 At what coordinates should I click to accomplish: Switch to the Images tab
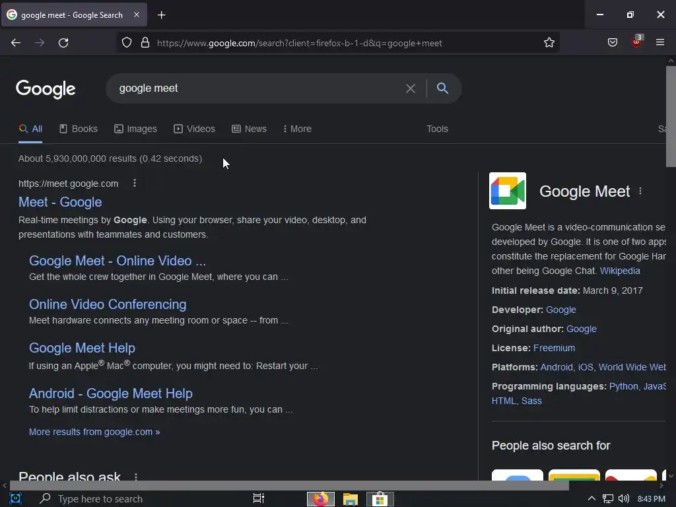point(135,129)
